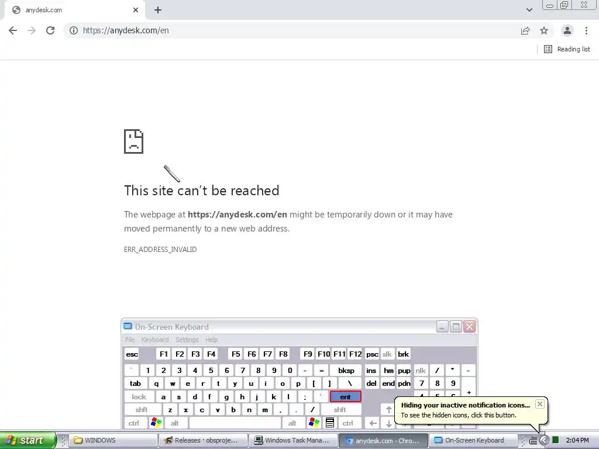Click the application menu key icon

point(330,423)
